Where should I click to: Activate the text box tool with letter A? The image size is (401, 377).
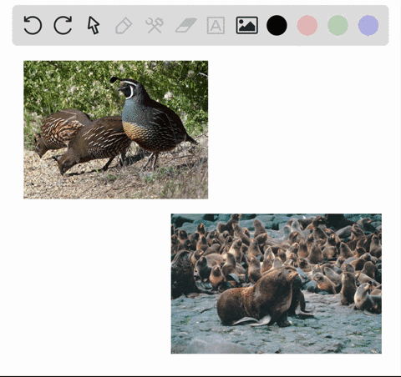[x=216, y=25]
